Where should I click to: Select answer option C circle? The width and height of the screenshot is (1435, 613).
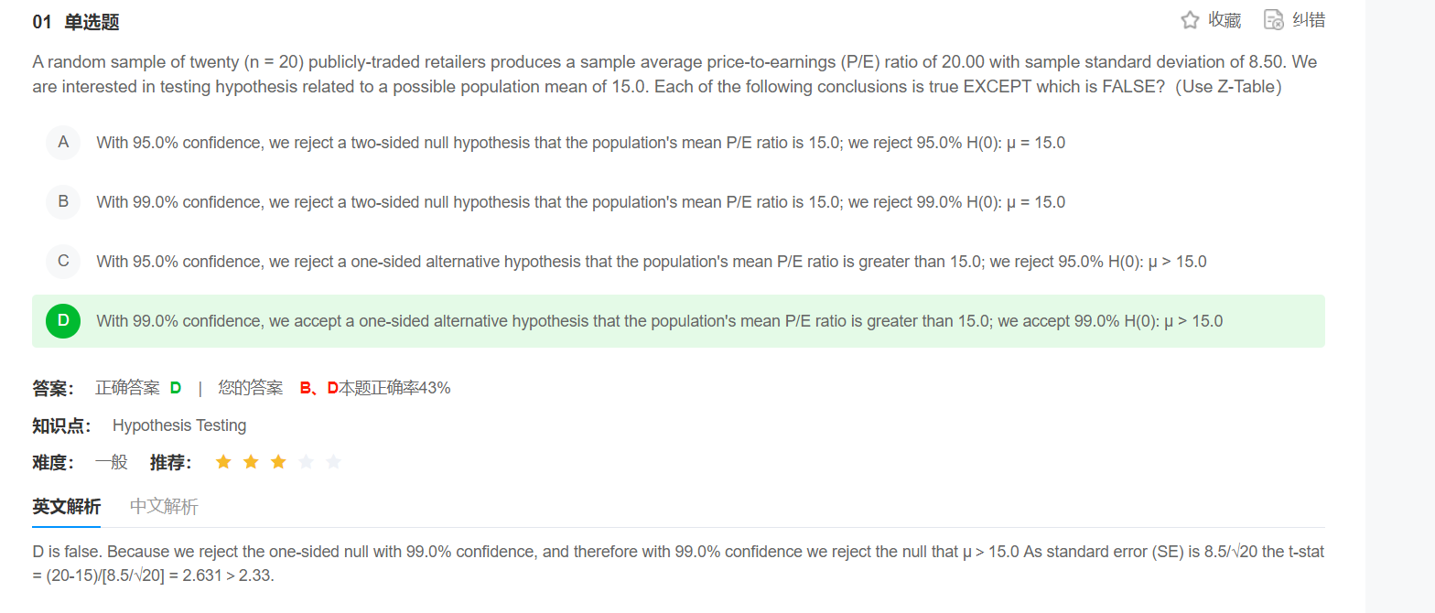pos(63,262)
